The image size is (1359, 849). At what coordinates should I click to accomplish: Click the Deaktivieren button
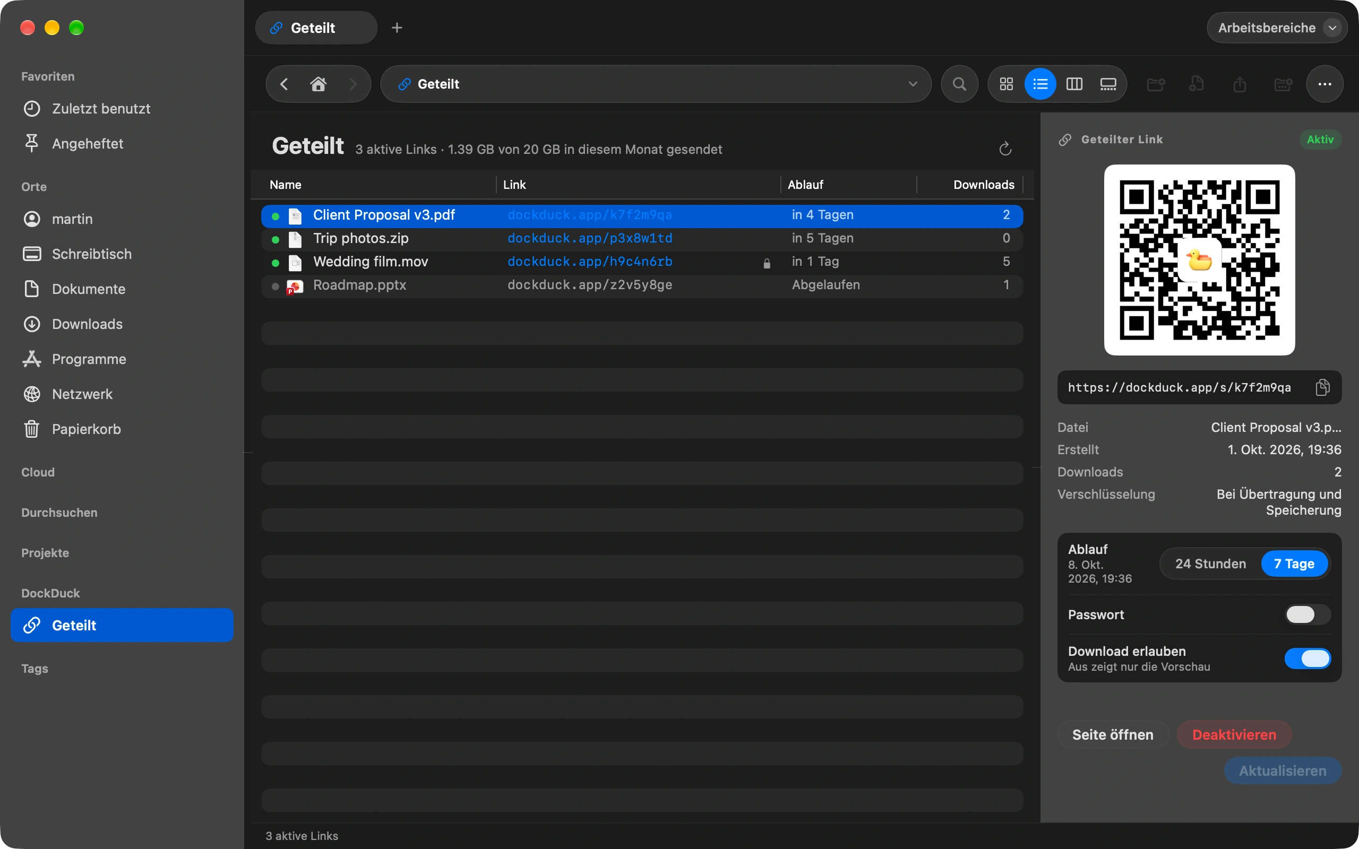click(1234, 734)
